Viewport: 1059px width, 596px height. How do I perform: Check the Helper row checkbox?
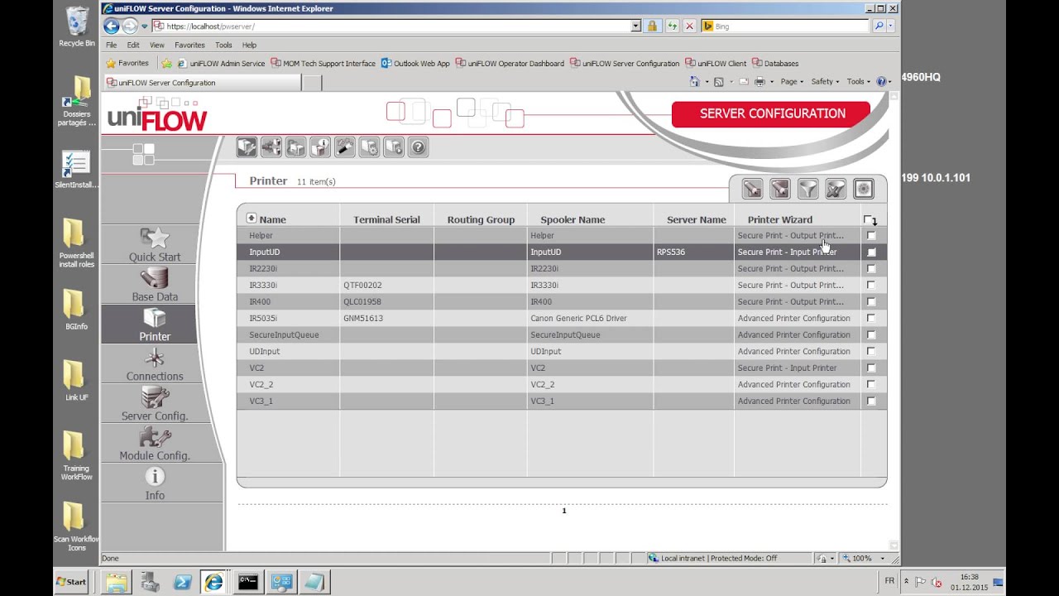[x=870, y=235]
